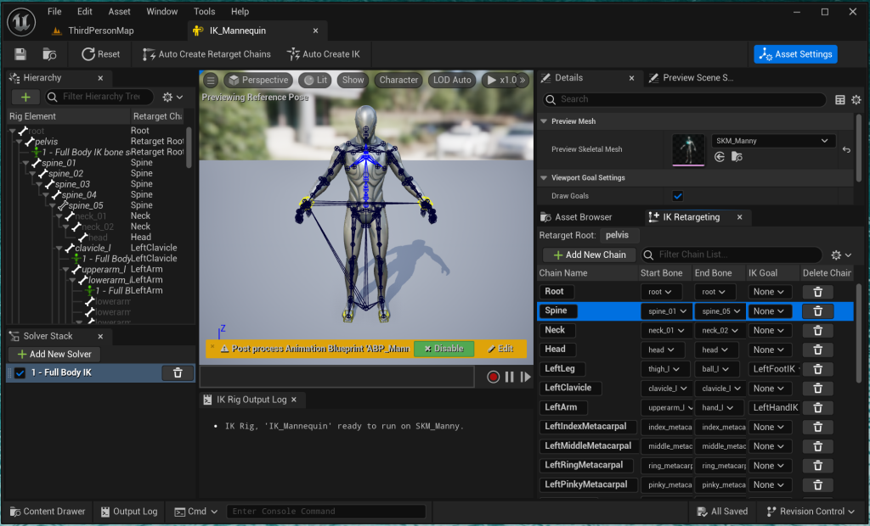The height and width of the screenshot is (526, 870).
Task: Delete the LeftIndexMetacarpal retarget chain
Action: (818, 428)
